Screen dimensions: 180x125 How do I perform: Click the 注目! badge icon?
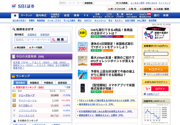tap(83, 33)
